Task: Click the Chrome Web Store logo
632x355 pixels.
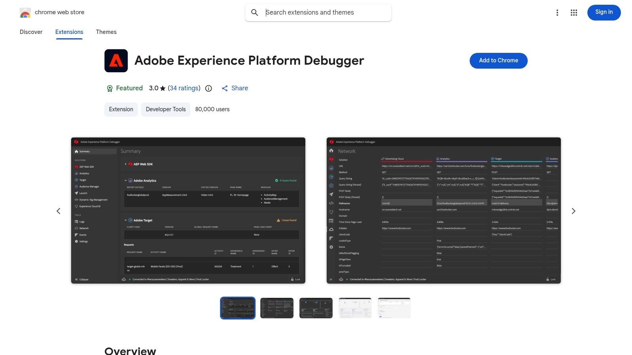Action: point(25,12)
